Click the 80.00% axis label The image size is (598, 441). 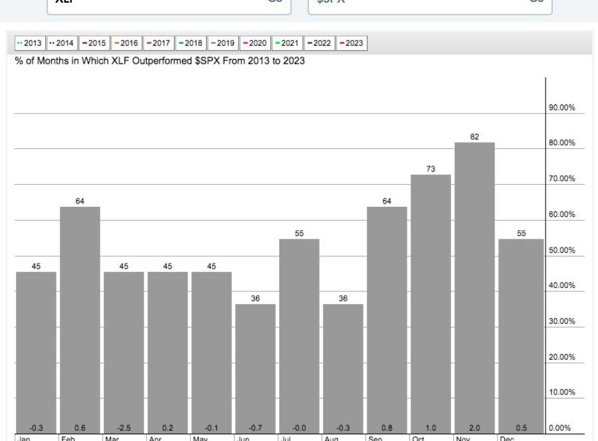tap(561, 142)
